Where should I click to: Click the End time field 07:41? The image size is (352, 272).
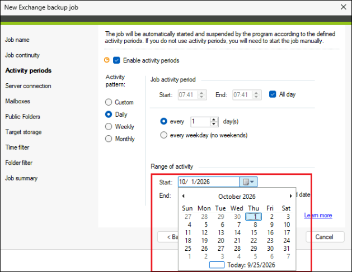click(x=242, y=95)
